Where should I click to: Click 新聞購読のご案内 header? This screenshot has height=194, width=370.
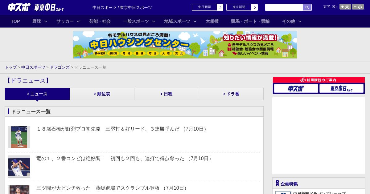[319, 80]
